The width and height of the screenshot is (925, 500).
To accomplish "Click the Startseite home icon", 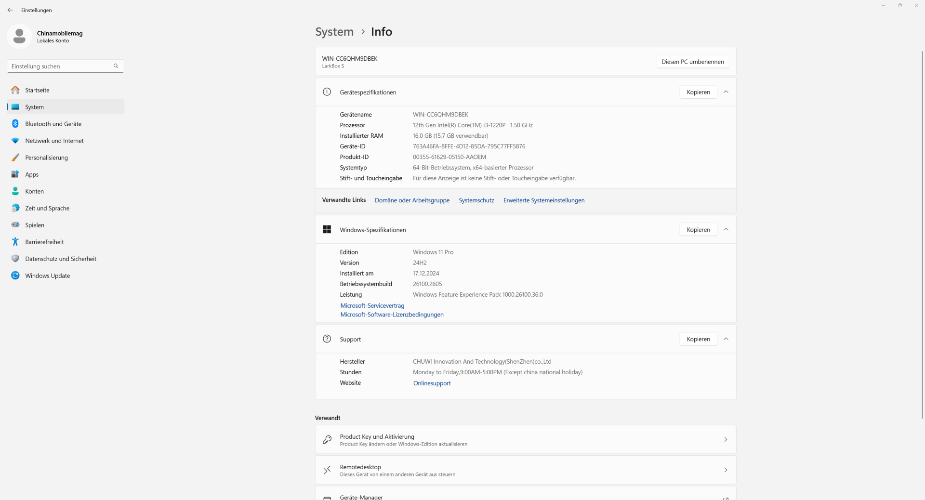I will click(15, 90).
